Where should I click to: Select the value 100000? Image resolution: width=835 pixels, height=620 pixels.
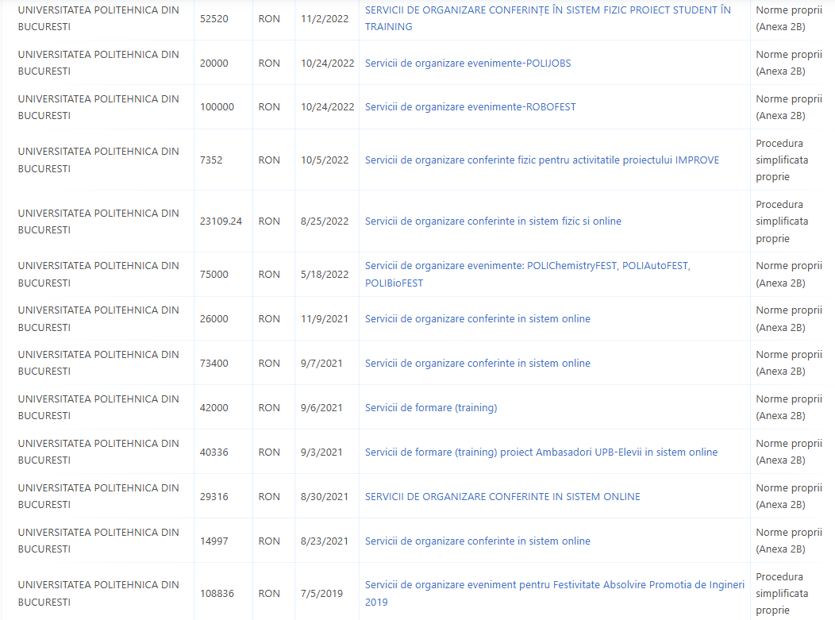coord(217,106)
